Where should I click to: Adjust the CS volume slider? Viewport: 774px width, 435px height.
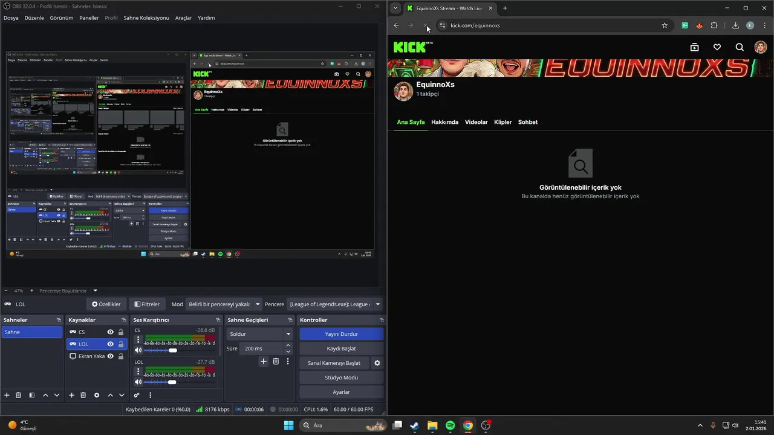pyautogui.click(x=173, y=350)
